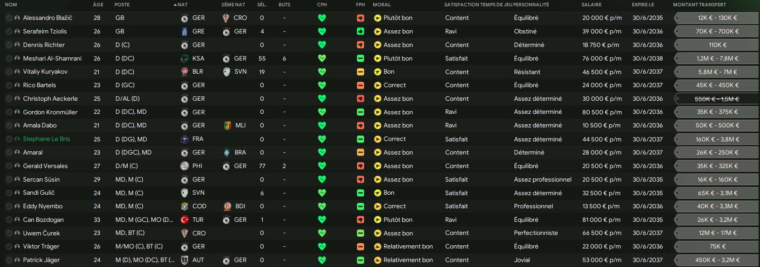Click Croatia second-nationality crest for Alessandro Blažič
The width and height of the screenshot is (760, 267).
(x=226, y=18)
